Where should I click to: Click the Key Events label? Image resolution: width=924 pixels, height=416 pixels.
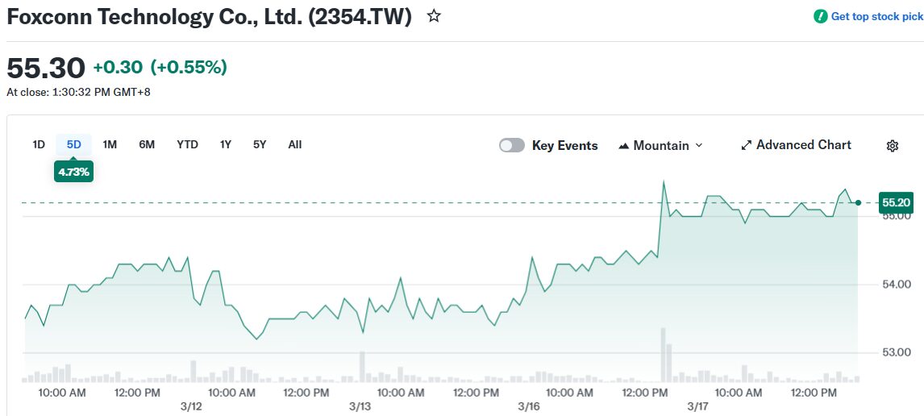point(564,146)
